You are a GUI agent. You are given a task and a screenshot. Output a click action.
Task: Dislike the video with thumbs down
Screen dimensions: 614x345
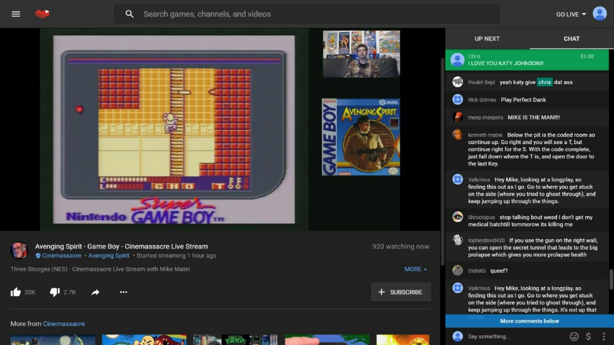tap(55, 292)
